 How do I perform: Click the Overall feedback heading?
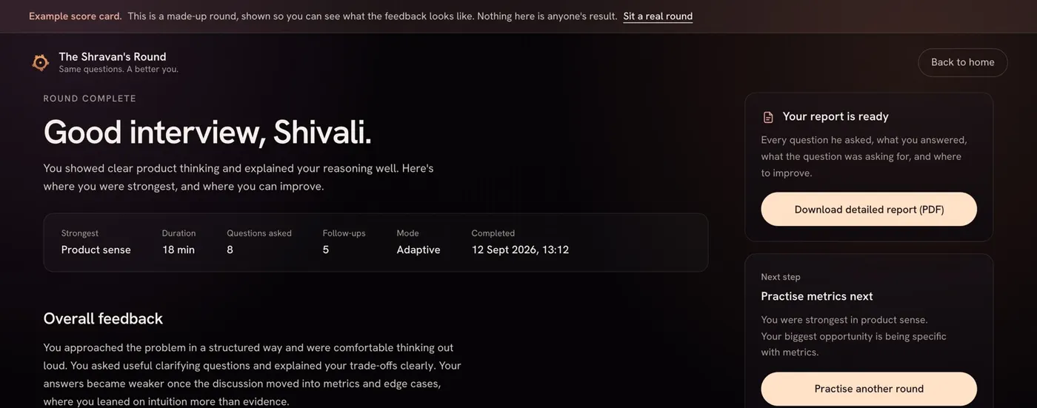(x=103, y=318)
